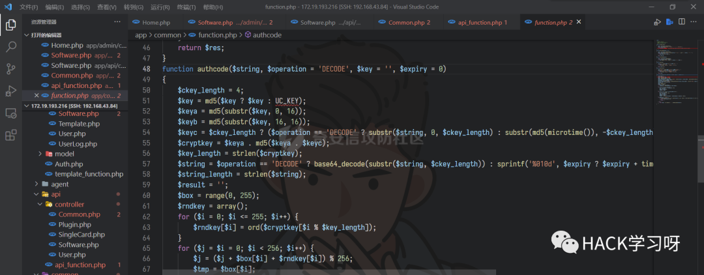Open the Remote Explorer view

coord(10,113)
